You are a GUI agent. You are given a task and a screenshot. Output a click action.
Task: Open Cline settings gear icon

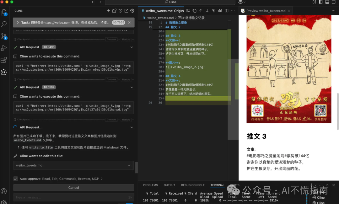click(x=132, y=11)
